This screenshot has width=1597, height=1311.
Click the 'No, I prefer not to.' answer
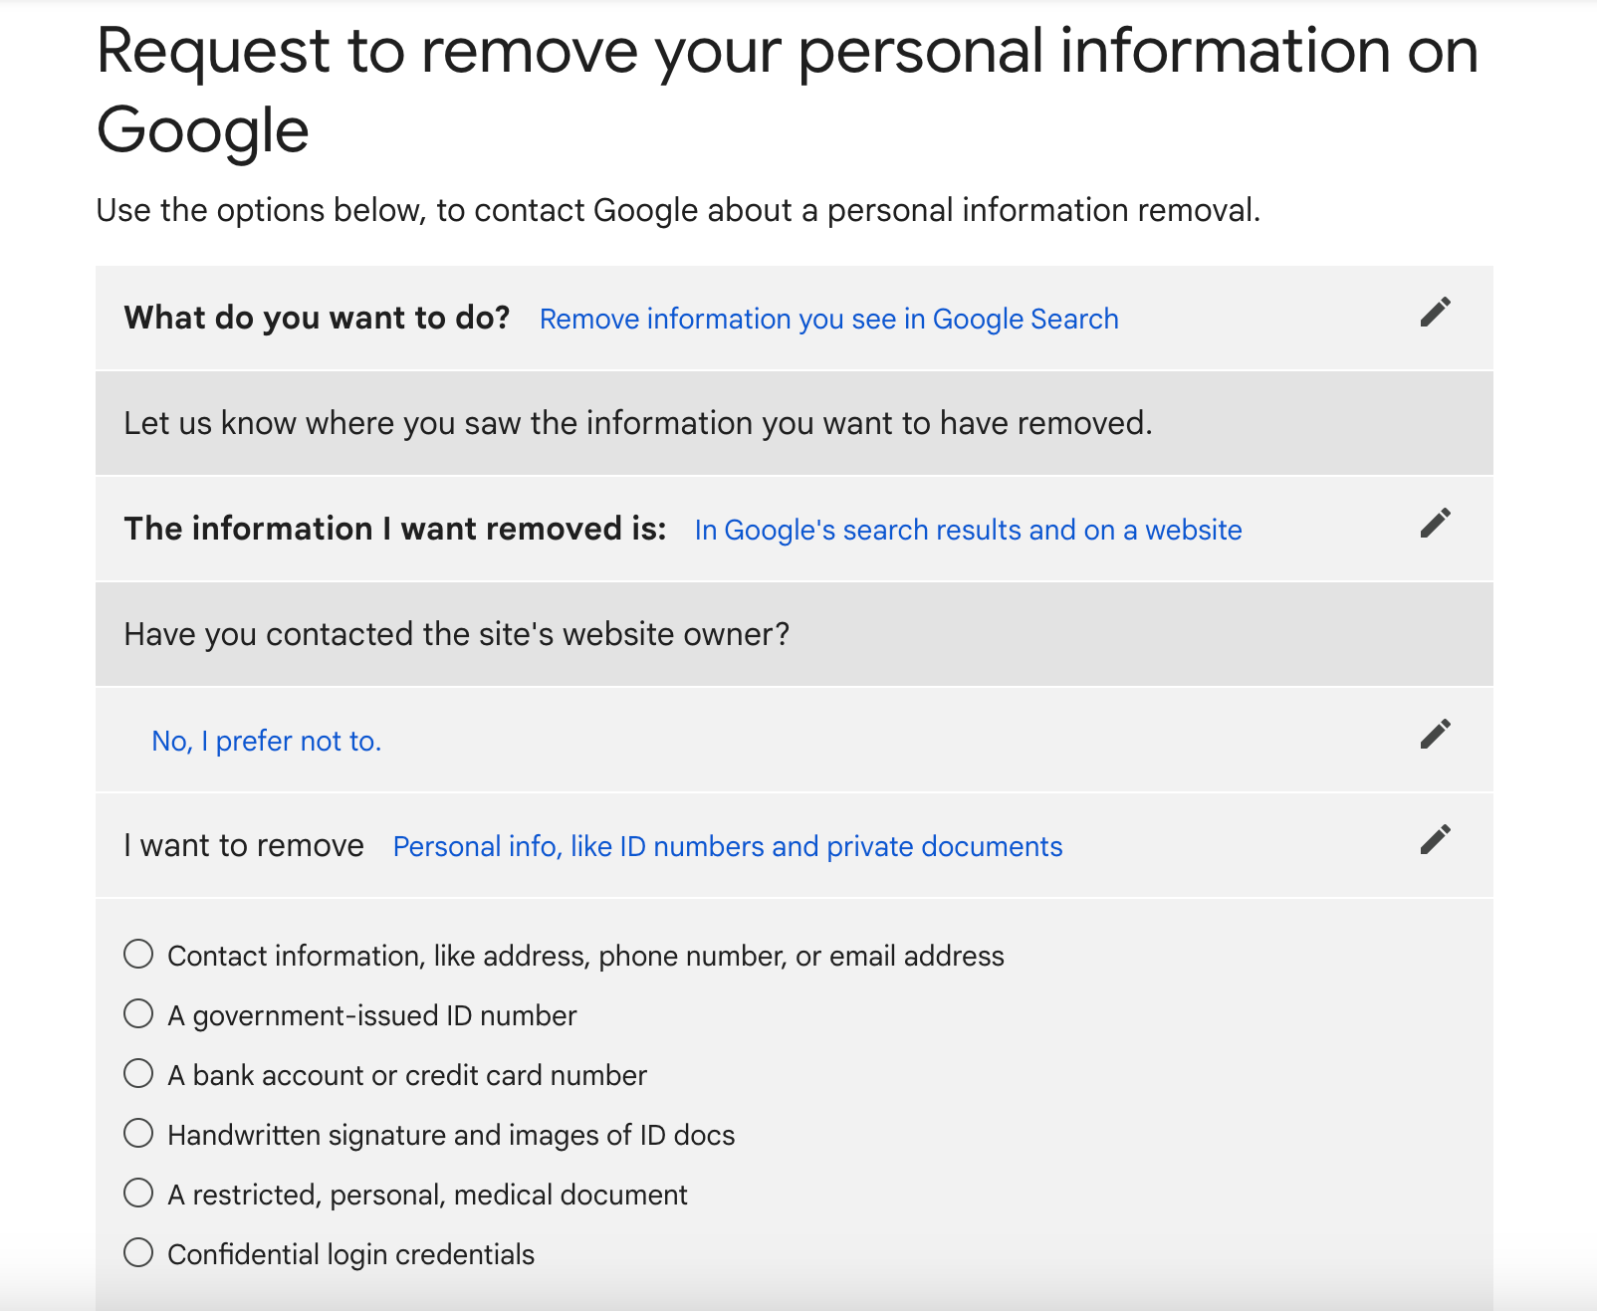266,742
